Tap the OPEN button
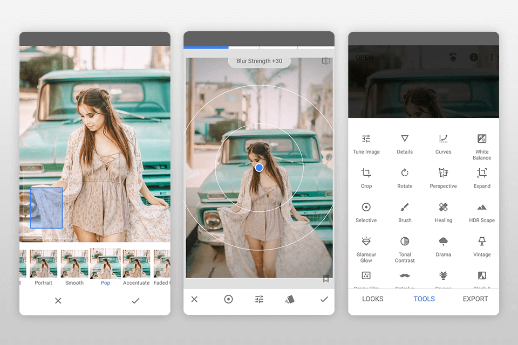518x345 pixels. (x=364, y=58)
